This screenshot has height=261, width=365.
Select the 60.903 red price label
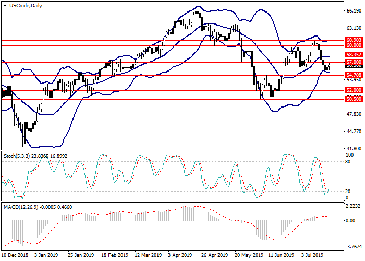click(353, 40)
